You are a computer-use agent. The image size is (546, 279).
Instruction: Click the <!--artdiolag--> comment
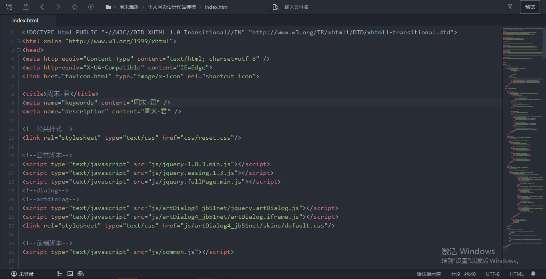click(x=51, y=199)
